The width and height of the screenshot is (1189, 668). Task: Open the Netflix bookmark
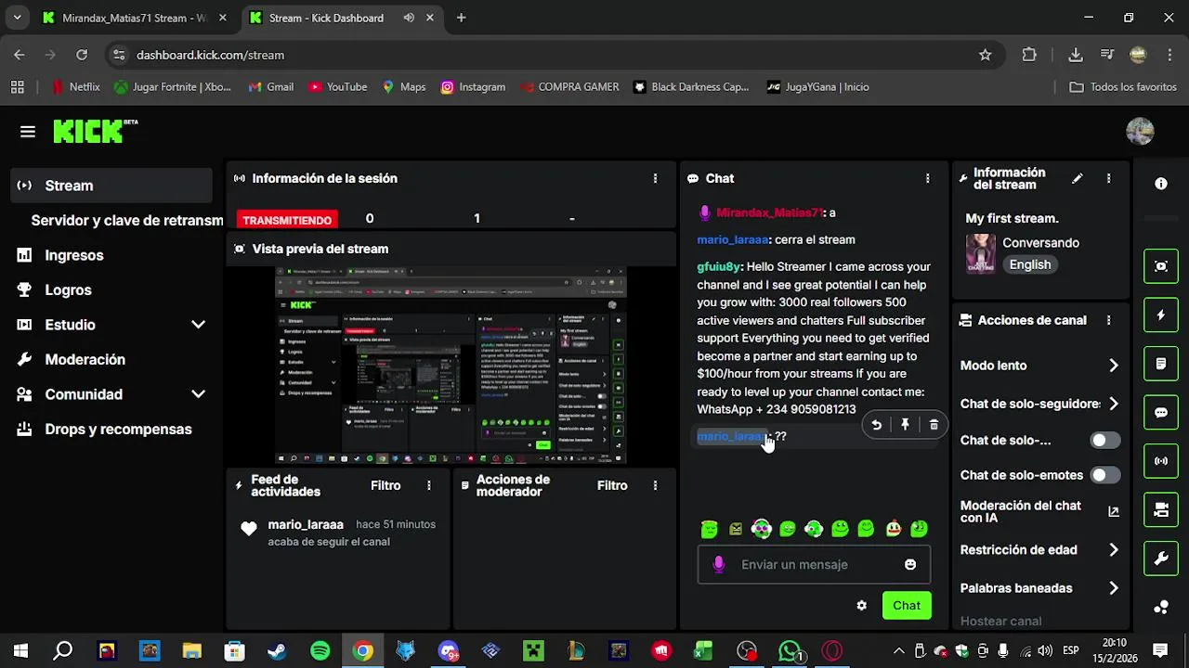pyautogui.click(x=75, y=87)
